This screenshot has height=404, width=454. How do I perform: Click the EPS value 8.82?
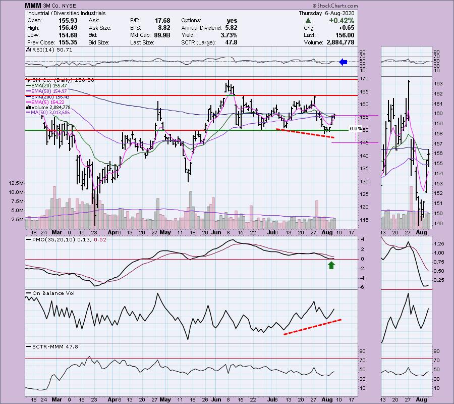coord(164,28)
